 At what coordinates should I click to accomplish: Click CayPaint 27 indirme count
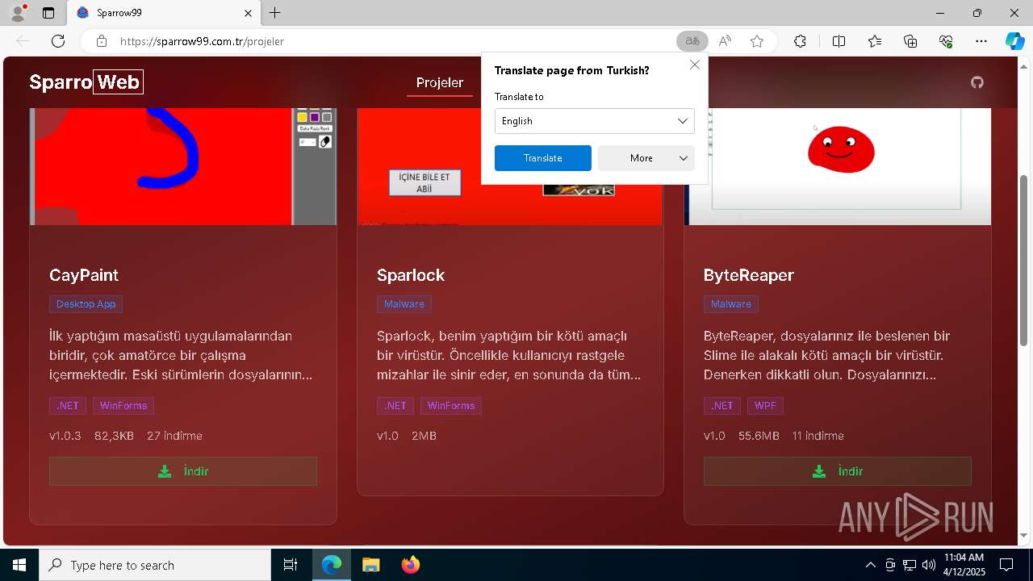tap(174, 436)
